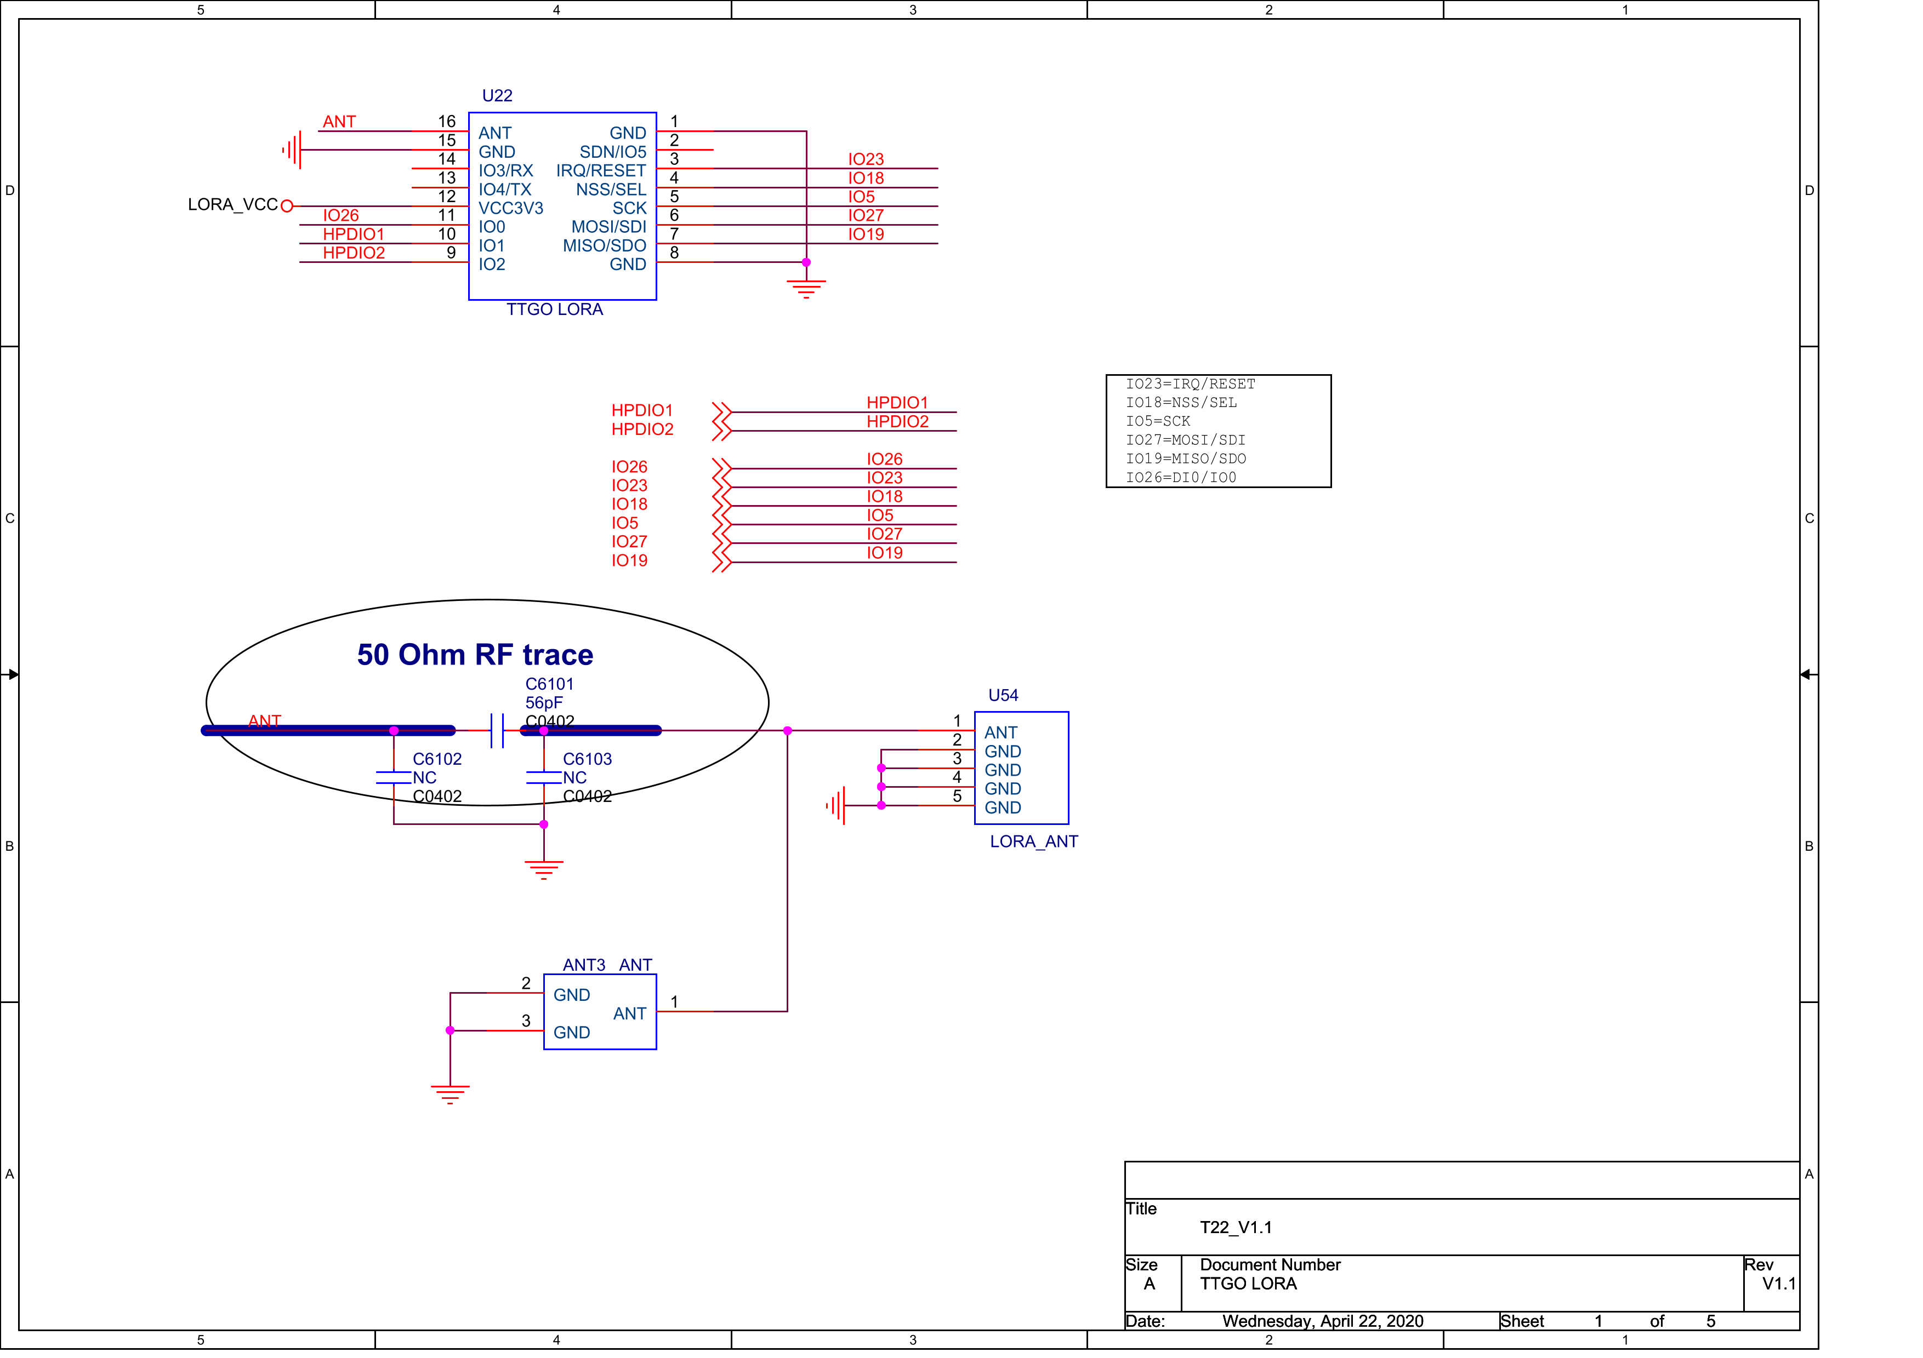Select the C6103 shunt capacitor symbol
1923x1358 pixels.
[544, 777]
